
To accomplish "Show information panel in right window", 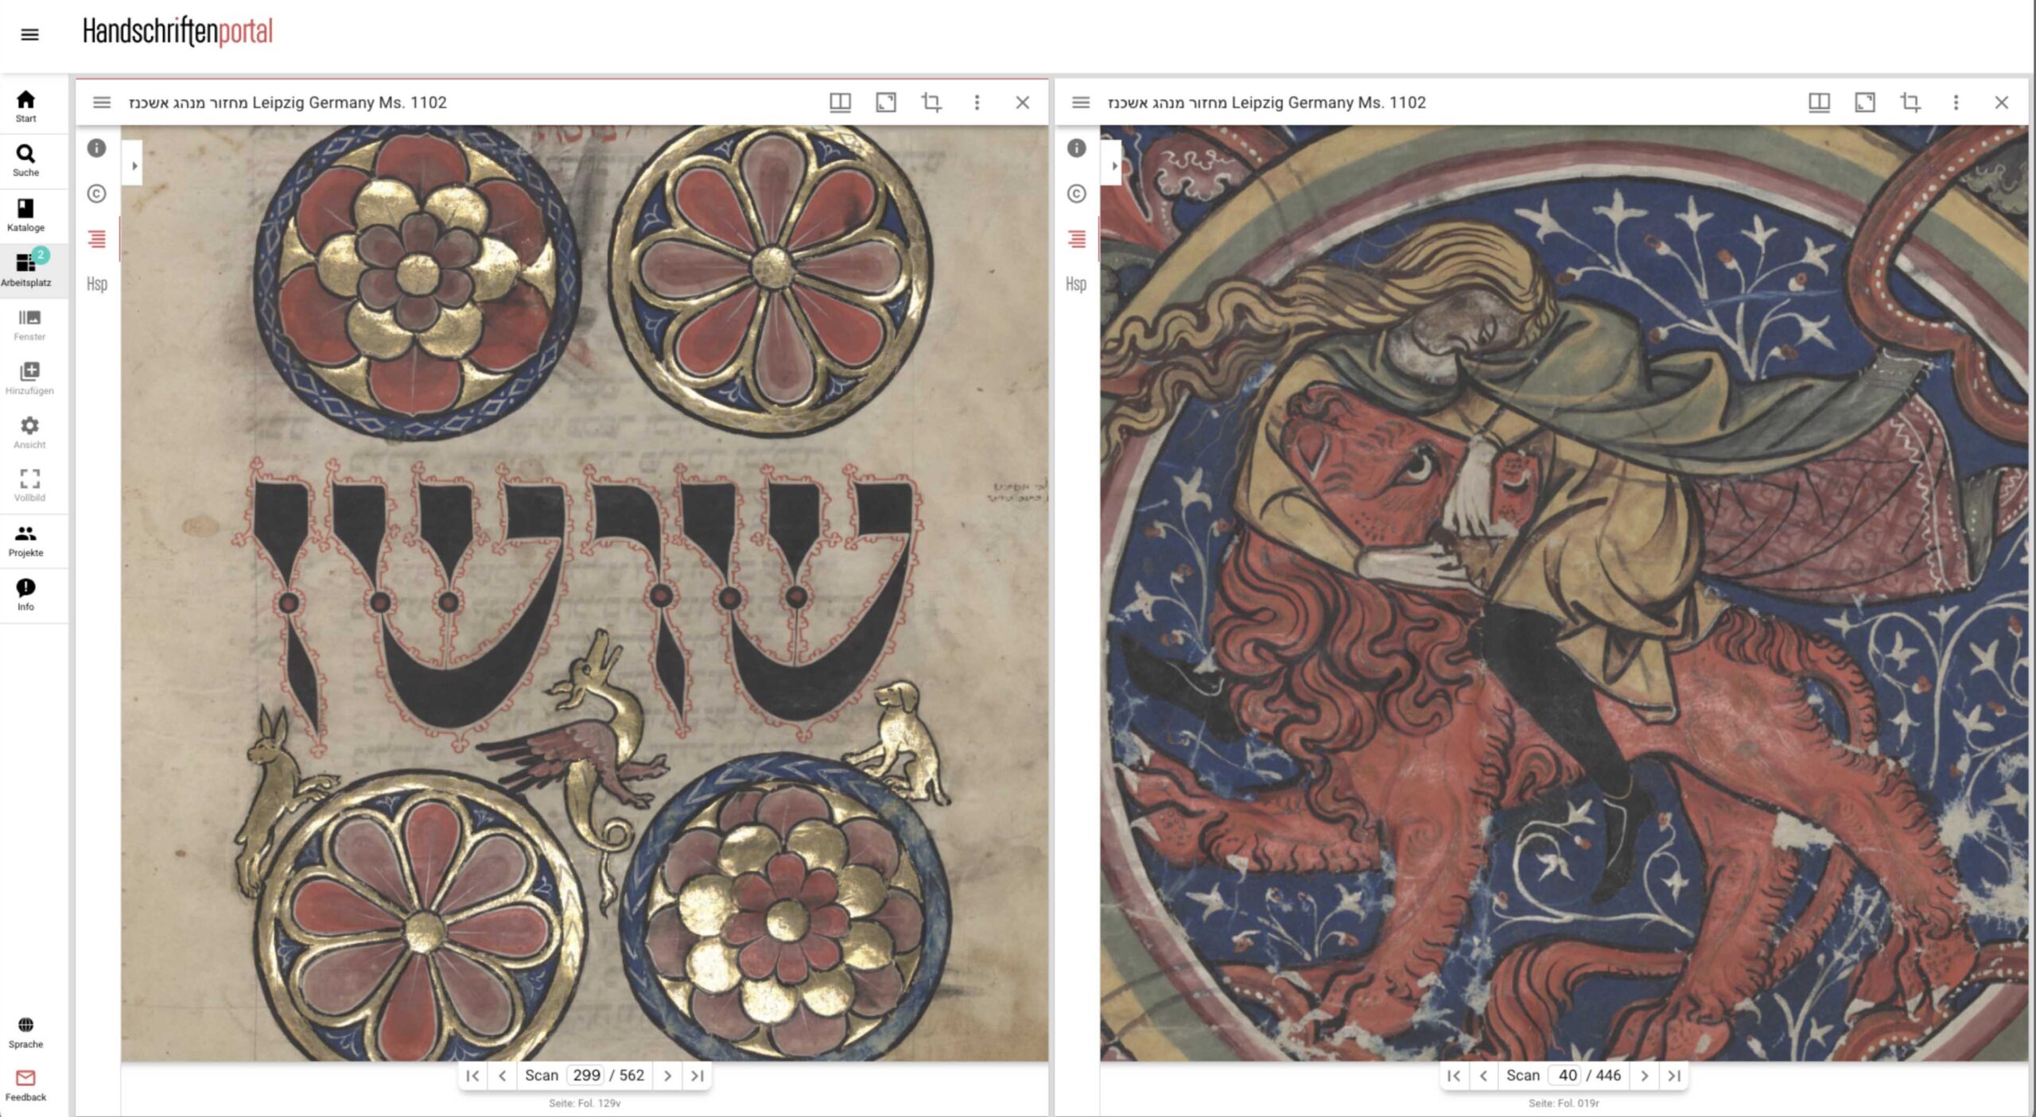I will 1076,148.
